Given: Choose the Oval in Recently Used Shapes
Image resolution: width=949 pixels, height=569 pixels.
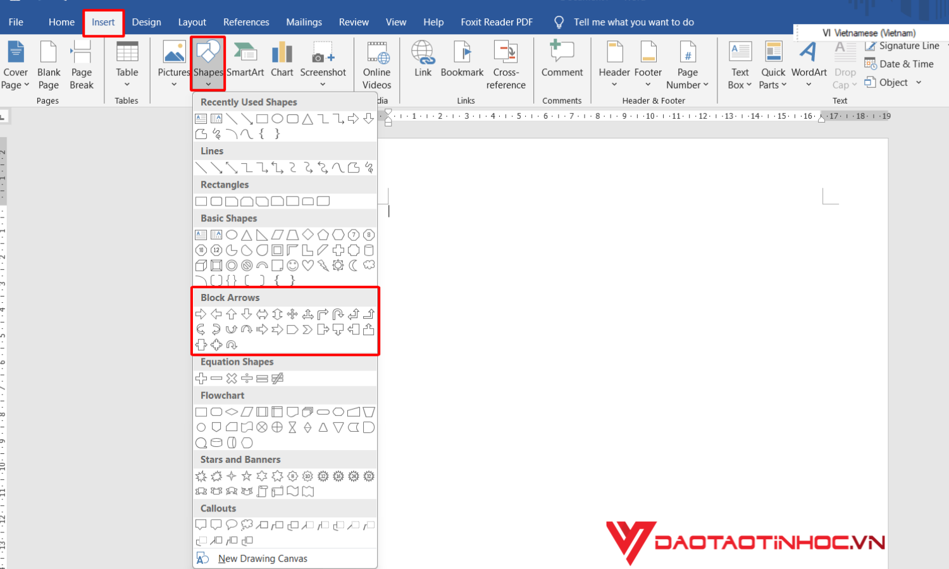Looking at the screenshot, I should (x=277, y=119).
